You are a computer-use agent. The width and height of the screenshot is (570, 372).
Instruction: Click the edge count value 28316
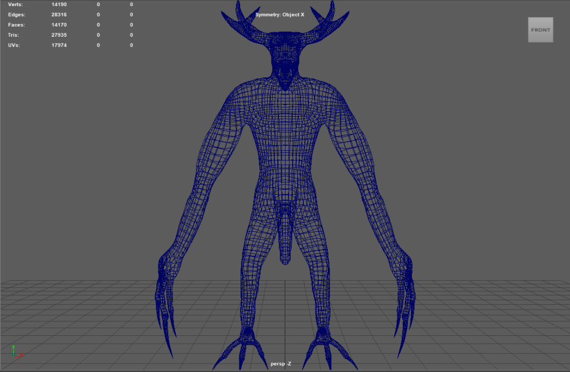coord(59,14)
